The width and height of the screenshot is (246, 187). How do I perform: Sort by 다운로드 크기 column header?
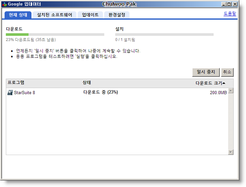tap(210, 83)
